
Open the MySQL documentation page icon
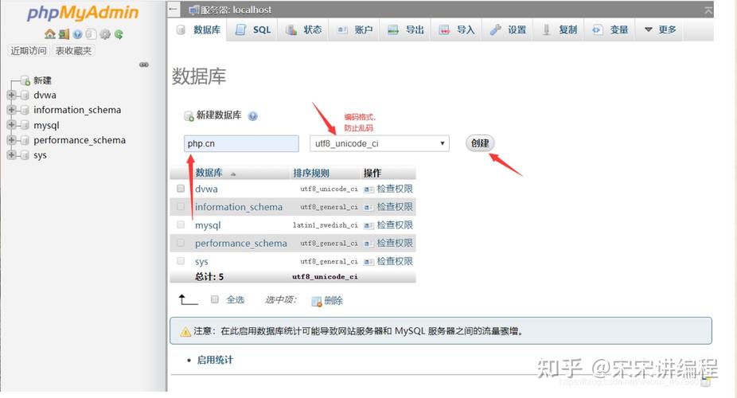click(x=92, y=34)
